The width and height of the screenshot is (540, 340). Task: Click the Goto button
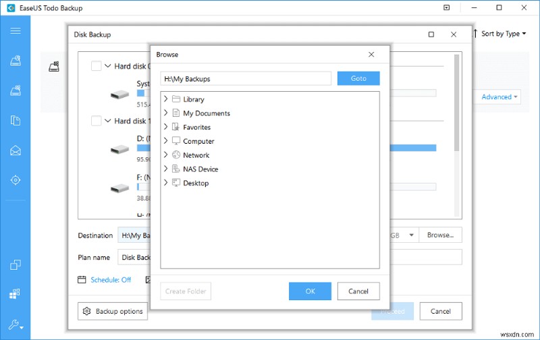pos(358,78)
